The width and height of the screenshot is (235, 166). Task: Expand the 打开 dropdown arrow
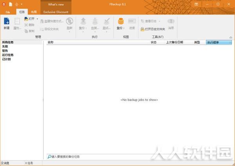pyautogui.click(x=37, y=19)
